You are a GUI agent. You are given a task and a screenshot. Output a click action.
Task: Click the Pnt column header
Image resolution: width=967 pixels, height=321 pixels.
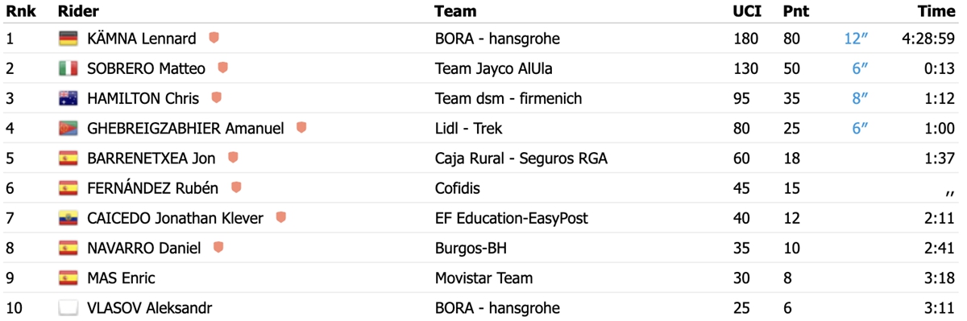click(796, 11)
